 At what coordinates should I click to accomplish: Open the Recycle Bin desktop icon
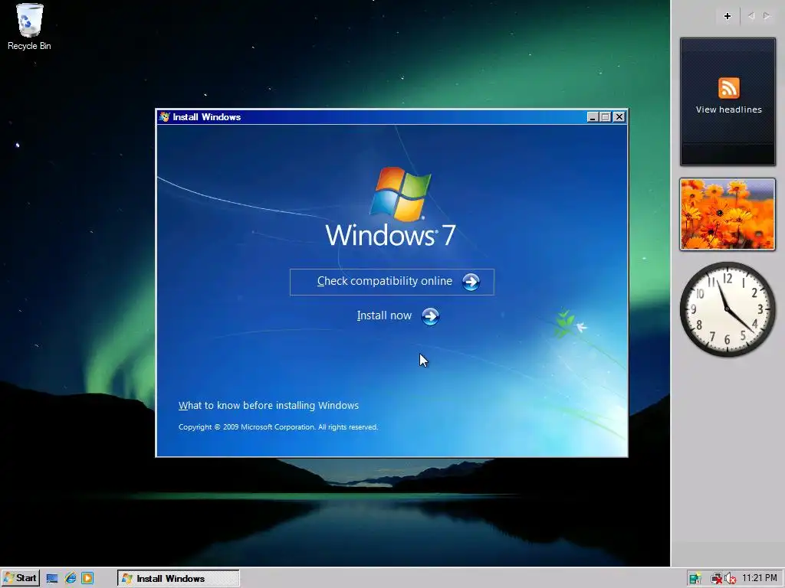click(x=29, y=28)
